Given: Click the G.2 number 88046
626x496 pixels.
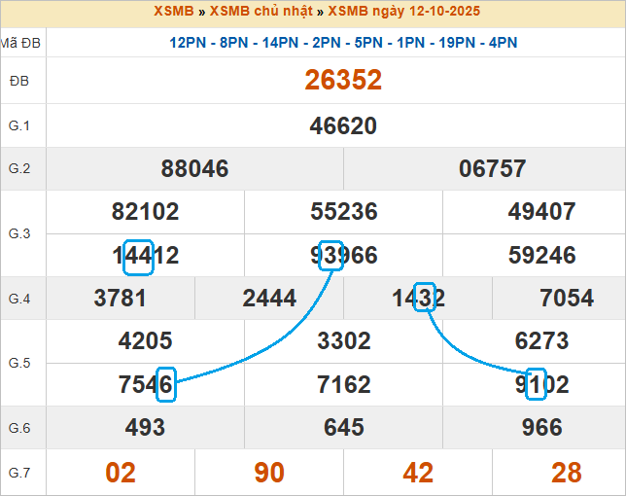Looking at the screenshot, I should pos(194,169).
